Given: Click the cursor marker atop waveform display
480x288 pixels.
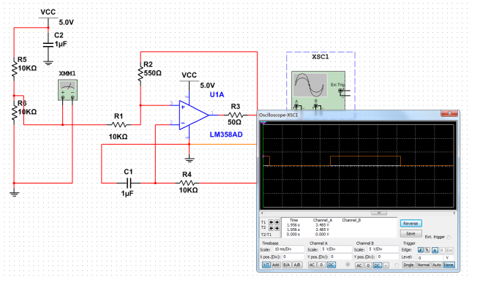Looking at the screenshot, I should (263, 123).
